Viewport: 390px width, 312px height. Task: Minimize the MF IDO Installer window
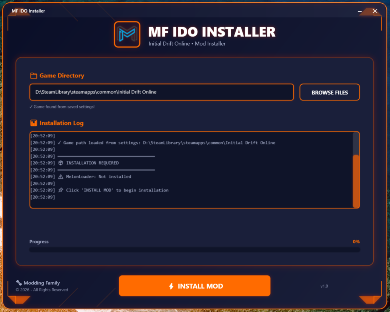click(360, 11)
